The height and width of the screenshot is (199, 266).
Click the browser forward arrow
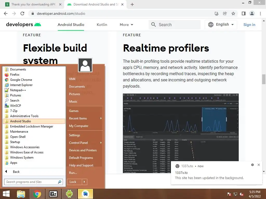coord(14,13)
